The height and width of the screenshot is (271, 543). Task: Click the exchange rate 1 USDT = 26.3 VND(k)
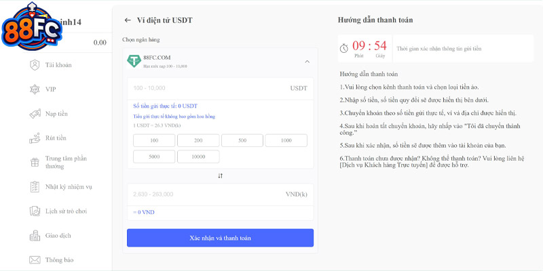(157, 125)
